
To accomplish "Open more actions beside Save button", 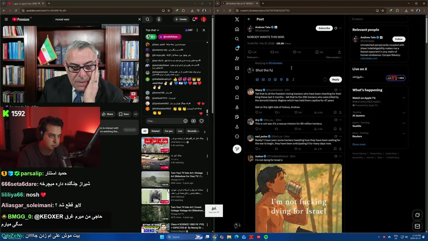I will pos(136,114).
